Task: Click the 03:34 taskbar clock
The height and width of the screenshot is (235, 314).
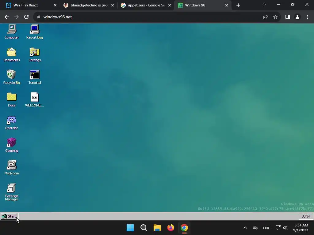Action: (x=306, y=216)
